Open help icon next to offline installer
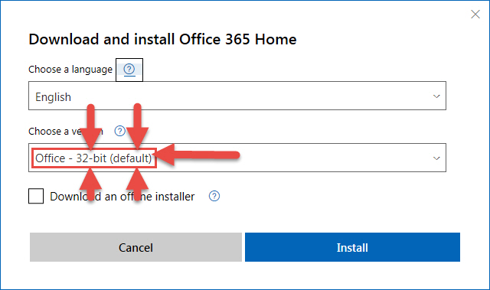Viewport: 490px width, 290px height. 214,196
